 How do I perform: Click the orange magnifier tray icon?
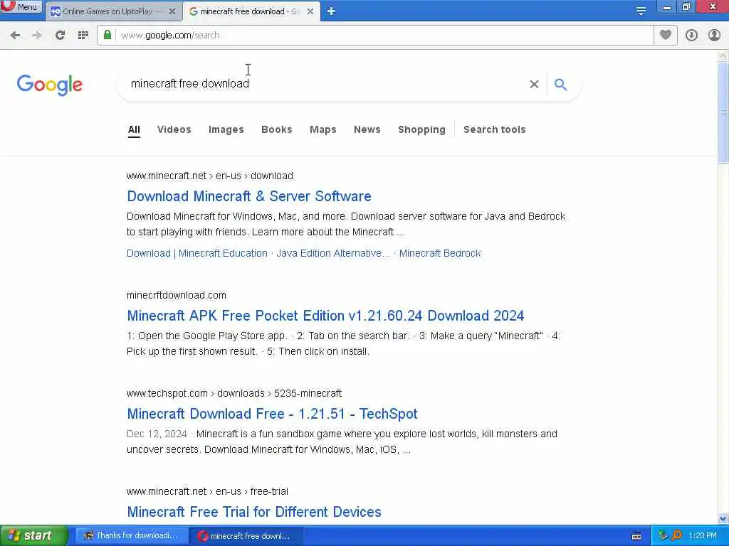pos(676,536)
